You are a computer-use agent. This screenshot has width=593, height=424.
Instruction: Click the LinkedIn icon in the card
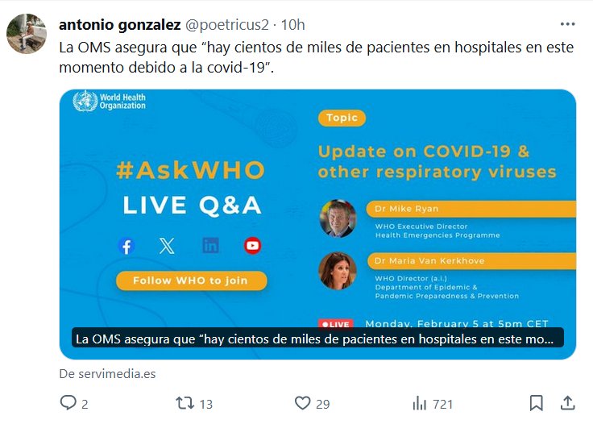coord(210,246)
